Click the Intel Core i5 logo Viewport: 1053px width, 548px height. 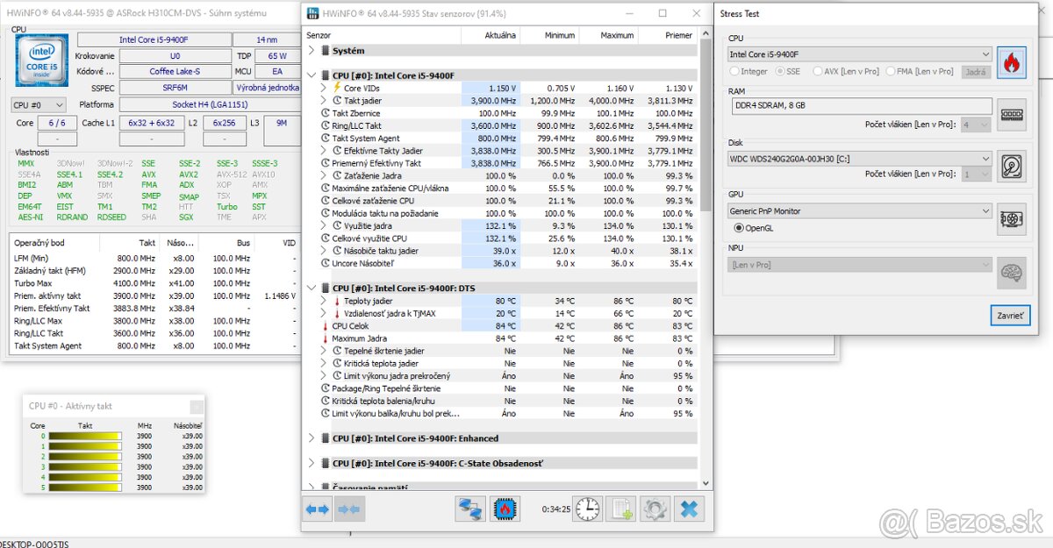[x=42, y=60]
